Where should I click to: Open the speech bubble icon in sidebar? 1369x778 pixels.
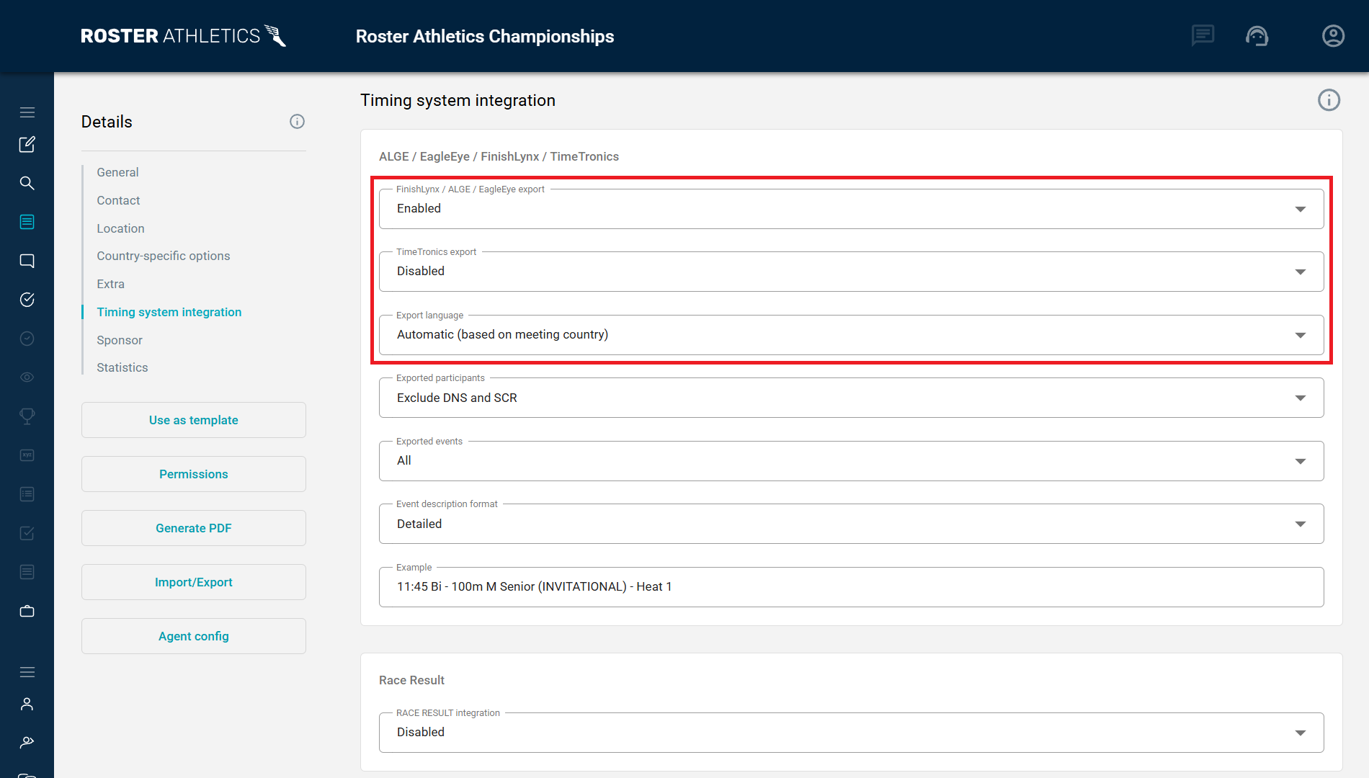click(x=27, y=261)
